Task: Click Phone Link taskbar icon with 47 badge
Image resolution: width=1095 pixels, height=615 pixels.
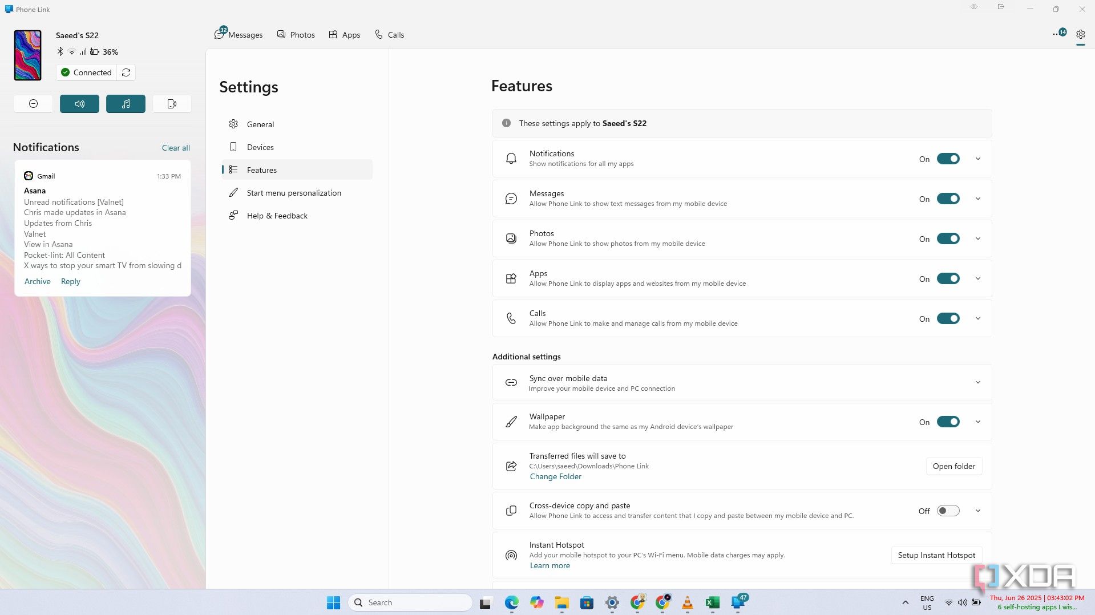Action: click(738, 602)
